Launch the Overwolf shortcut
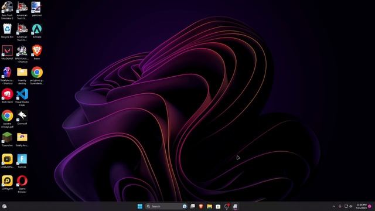375x211 pixels. (22, 117)
